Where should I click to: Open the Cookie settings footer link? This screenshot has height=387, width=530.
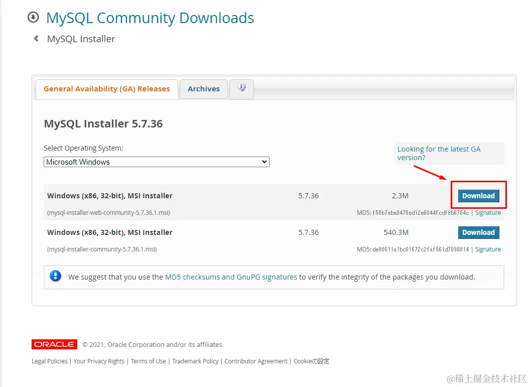[x=311, y=361]
